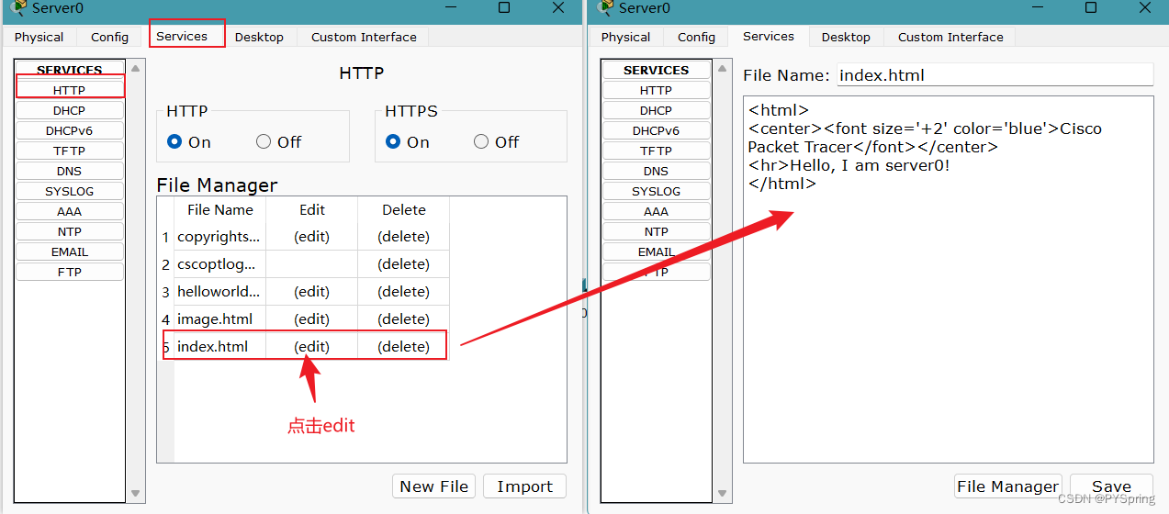Select SYSLOG service in right window list
Screen dimensions: 1169x514
[x=656, y=191]
